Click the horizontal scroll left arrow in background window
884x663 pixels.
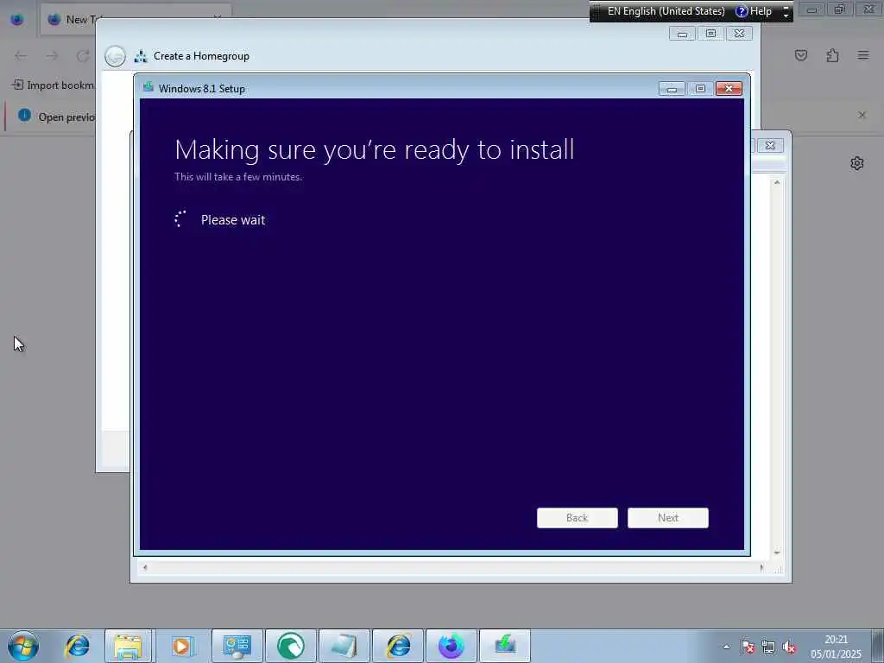pyautogui.click(x=145, y=568)
